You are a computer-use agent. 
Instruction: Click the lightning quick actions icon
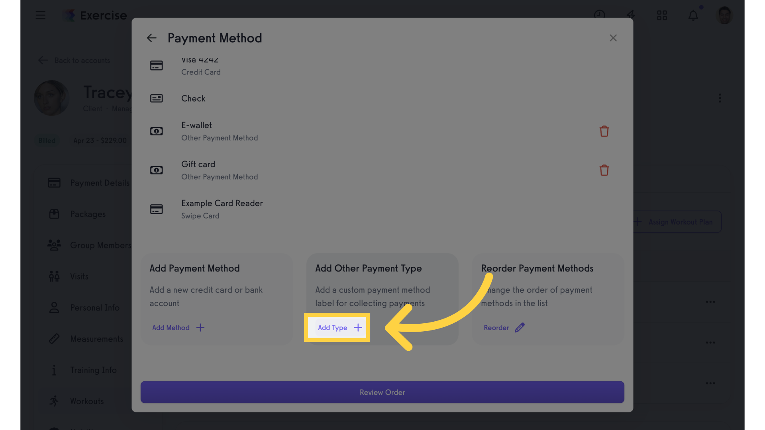(x=631, y=16)
